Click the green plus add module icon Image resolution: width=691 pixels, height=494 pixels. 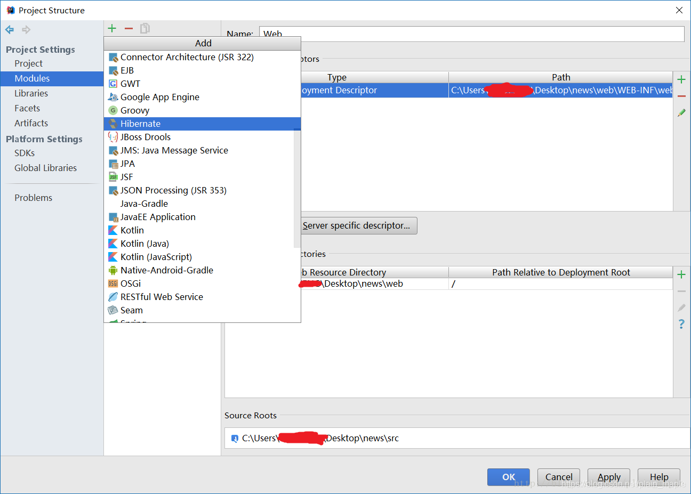coord(112,28)
